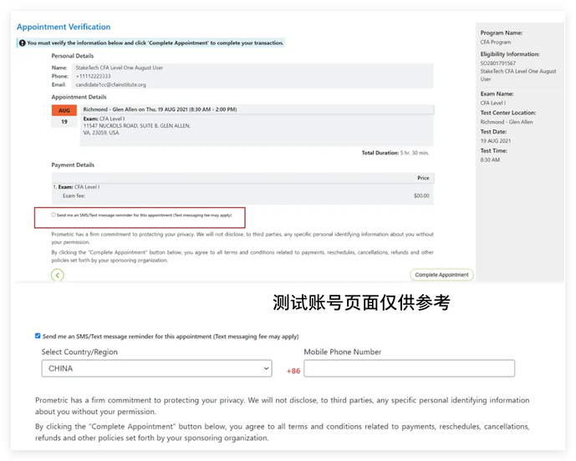Click the chevron arrow of the CHINA combo box
Viewport: 576px width, 461px height.
pyautogui.click(x=267, y=368)
